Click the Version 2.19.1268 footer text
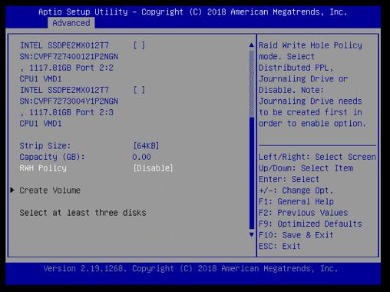390x292 pixels. pos(190,268)
